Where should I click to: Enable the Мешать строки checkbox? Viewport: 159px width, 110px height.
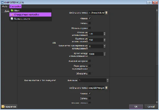[x=89, y=28]
